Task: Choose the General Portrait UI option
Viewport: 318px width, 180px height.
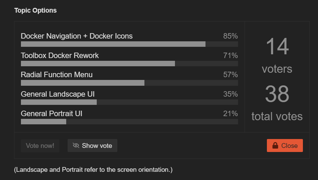Action: (51, 113)
